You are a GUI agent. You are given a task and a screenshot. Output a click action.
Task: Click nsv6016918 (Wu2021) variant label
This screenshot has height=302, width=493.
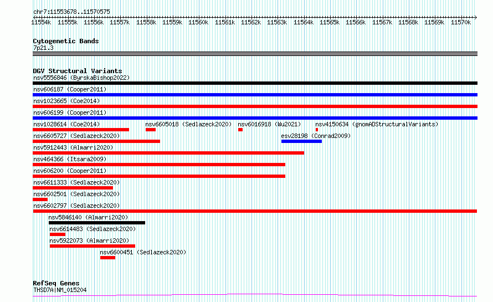pos(269,124)
